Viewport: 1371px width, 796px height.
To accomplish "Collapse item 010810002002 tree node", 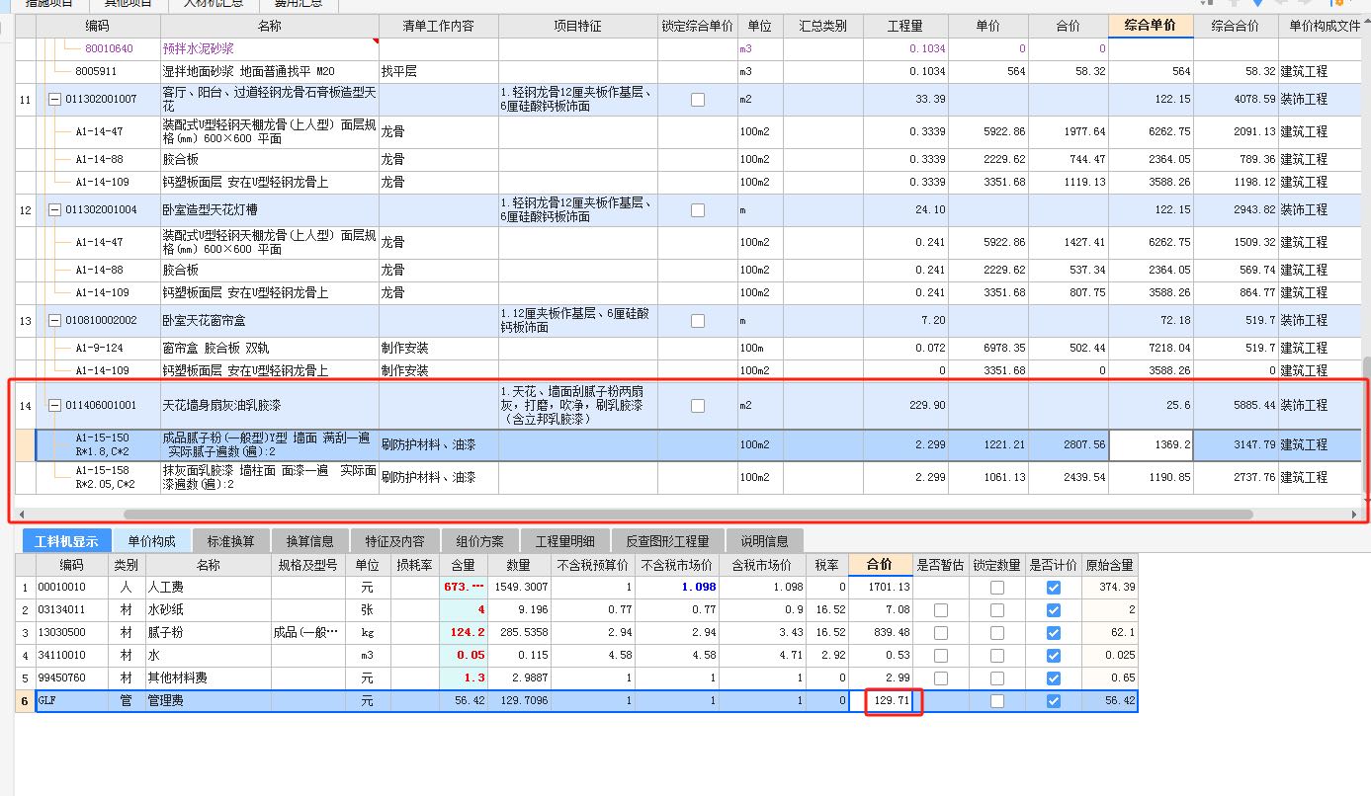I will click(x=54, y=321).
